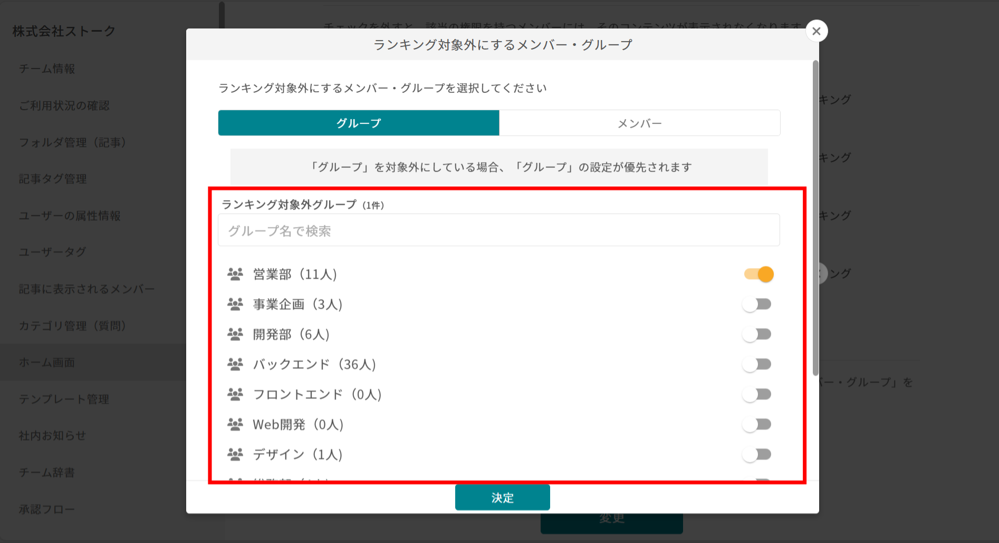Click the 決定 button
Screen dimensions: 999x543
tap(502, 497)
